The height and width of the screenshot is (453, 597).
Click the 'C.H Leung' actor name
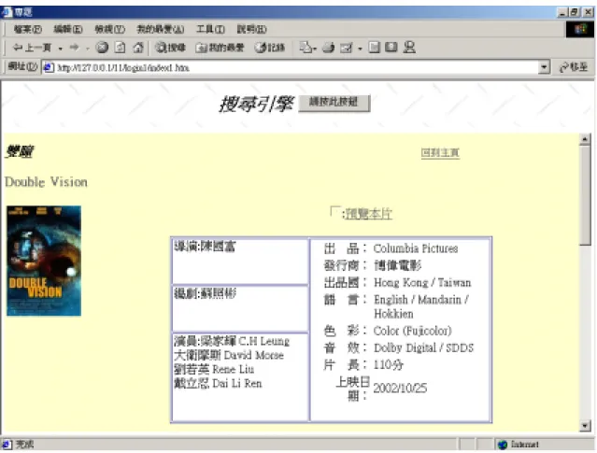coord(263,341)
